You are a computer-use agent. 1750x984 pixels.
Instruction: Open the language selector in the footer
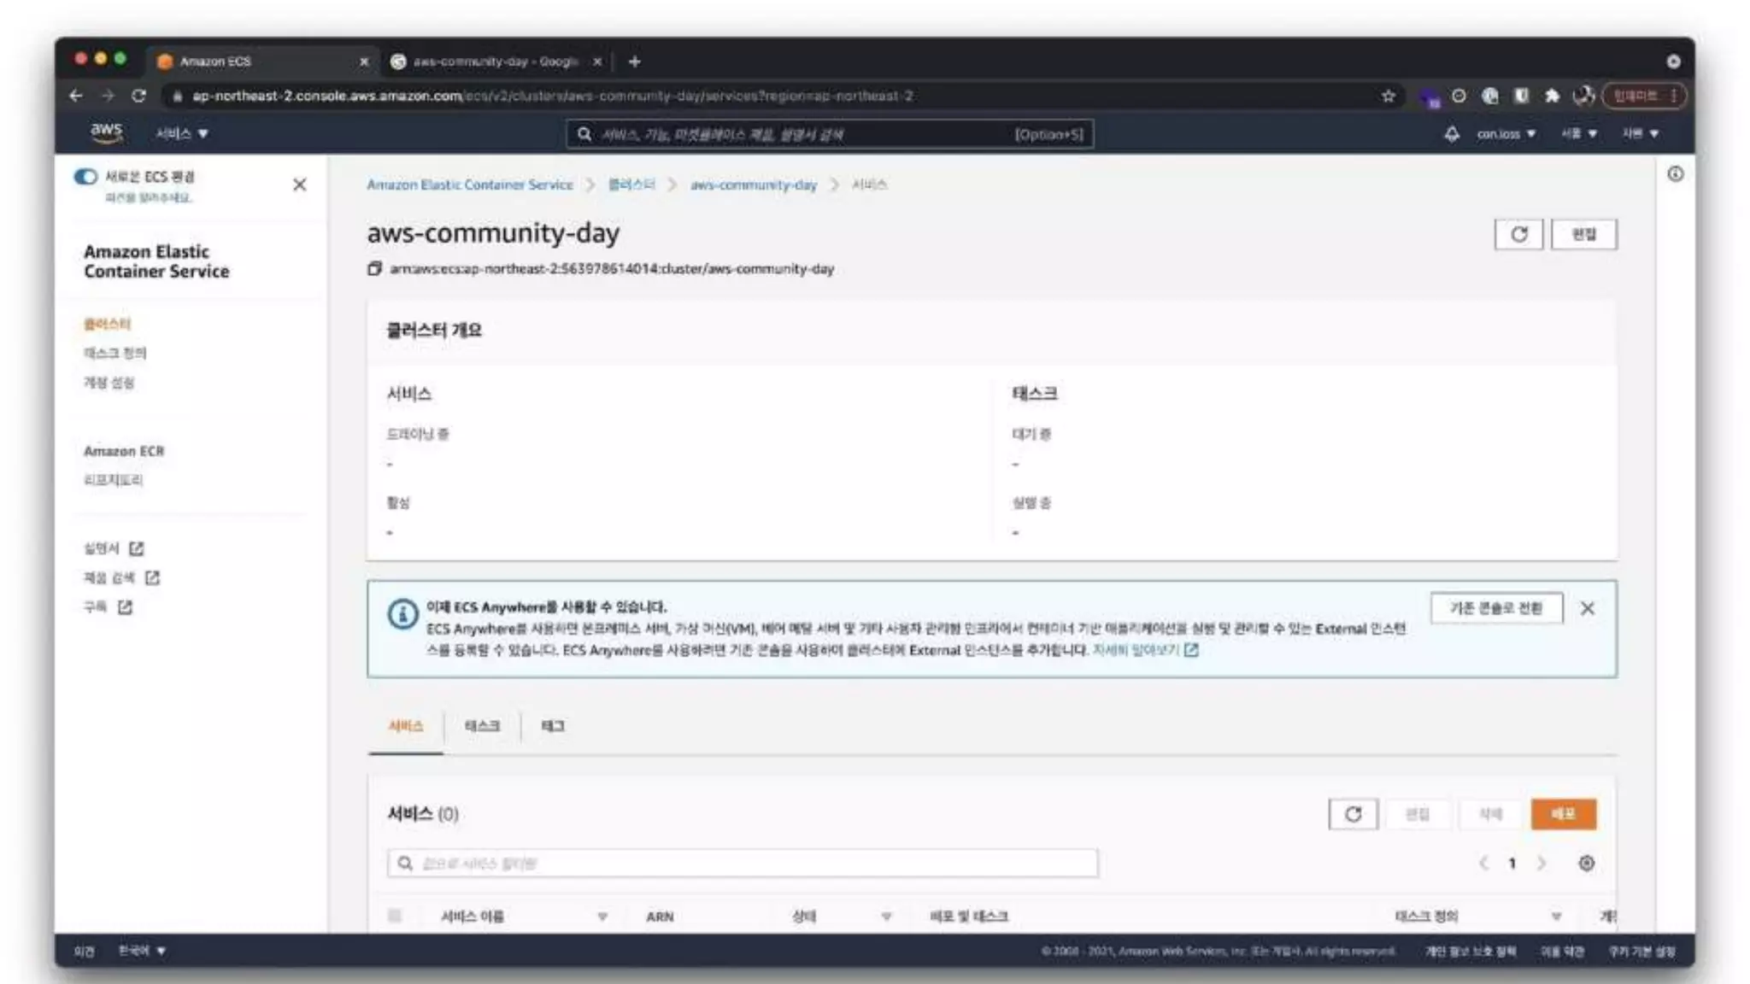pyautogui.click(x=142, y=951)
